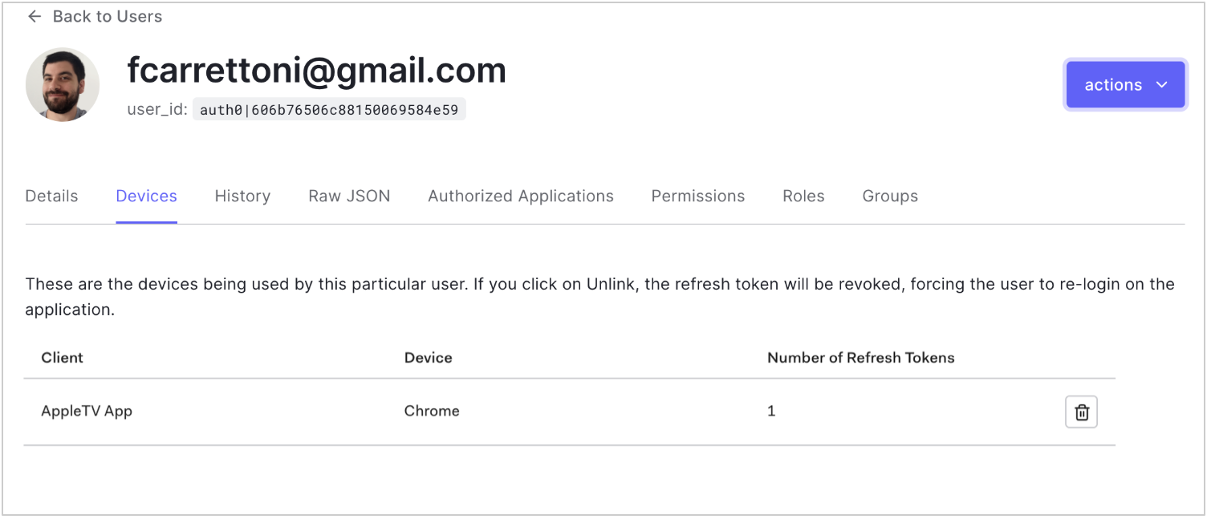Switch to the Details tab
Screen dimensions: 1207x519
click(x=51, y=196)
